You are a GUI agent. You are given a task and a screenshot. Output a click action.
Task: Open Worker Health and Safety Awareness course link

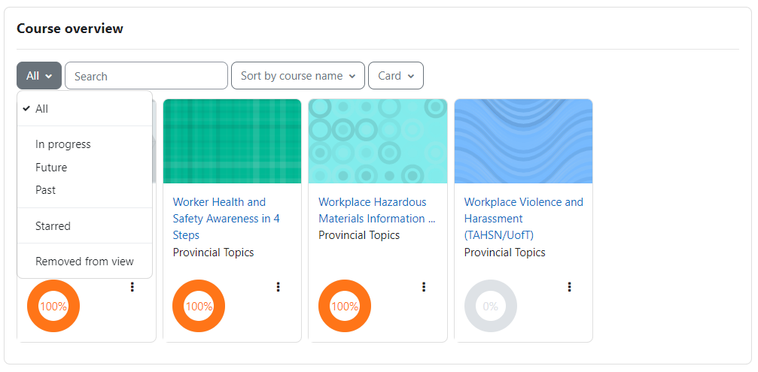(x=227, y=219)
